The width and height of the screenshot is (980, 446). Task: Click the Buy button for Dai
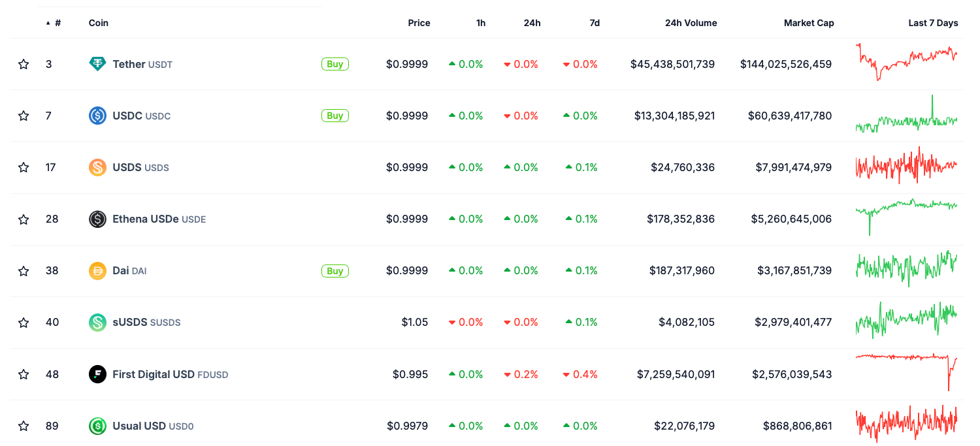click(335, 270)
